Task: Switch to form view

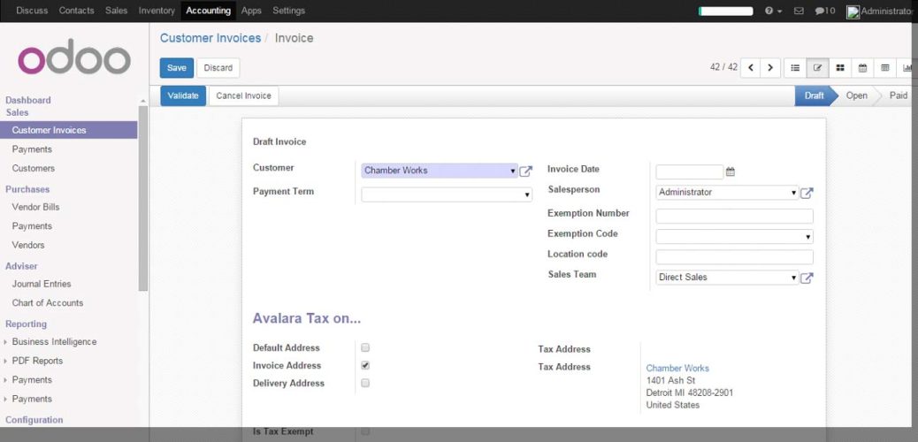Action: click(817, 68)
